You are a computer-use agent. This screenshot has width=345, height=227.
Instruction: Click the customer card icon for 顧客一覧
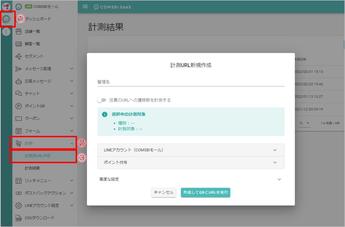coord(19,44)
